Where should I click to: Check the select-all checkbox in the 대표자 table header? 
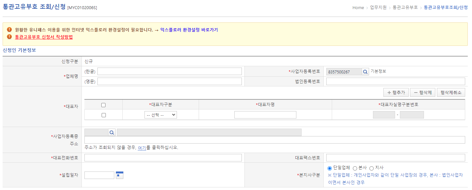103,105
